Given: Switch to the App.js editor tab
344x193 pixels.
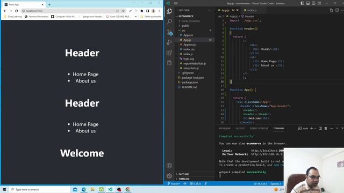Looking at the screenshot, I should tap(226, 10).
